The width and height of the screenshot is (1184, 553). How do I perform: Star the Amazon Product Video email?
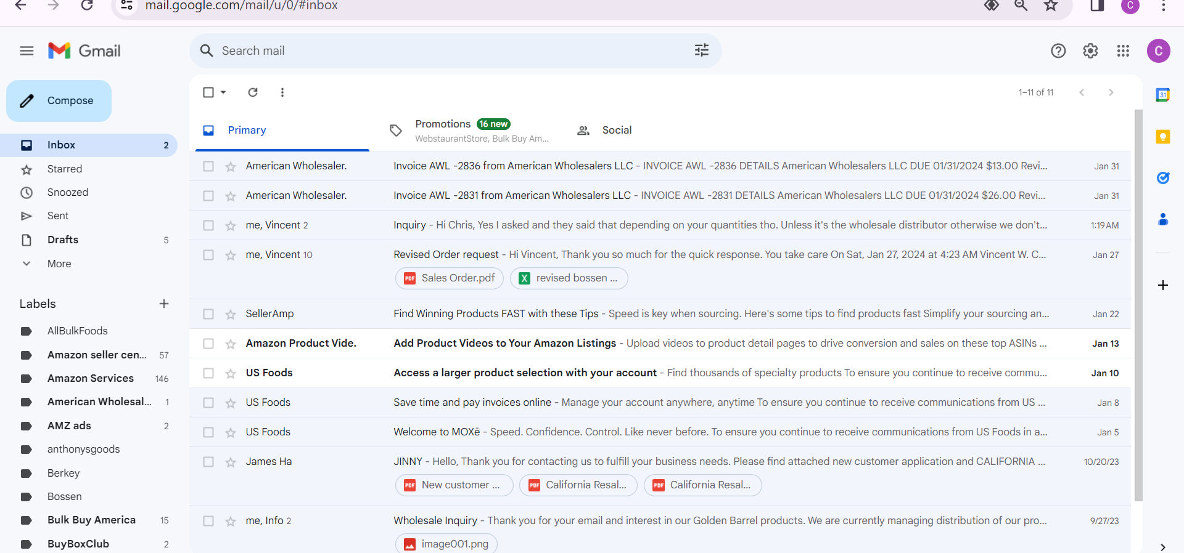tap(231, 344)
